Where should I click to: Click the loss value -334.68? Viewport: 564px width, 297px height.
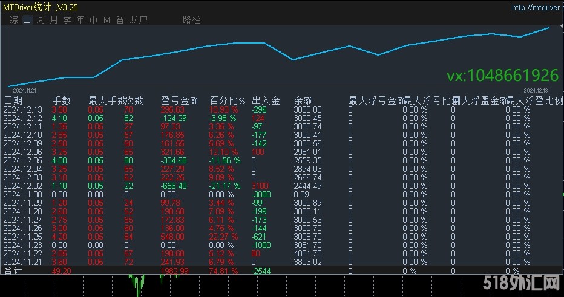point(174,160)
